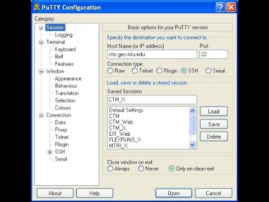Screen dimensions: 269x202
Task: Open the Terminal category
Action: click(x=55, y=42)
